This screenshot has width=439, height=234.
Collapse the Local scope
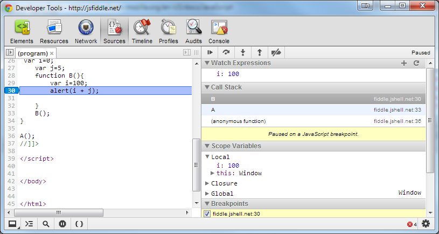pyautogui.click(x=207, y=157)
